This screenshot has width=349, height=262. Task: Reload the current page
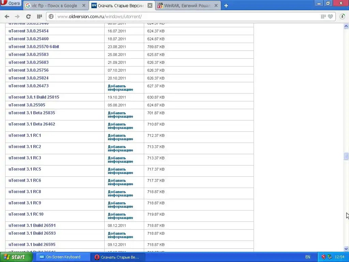pos(28,16)
